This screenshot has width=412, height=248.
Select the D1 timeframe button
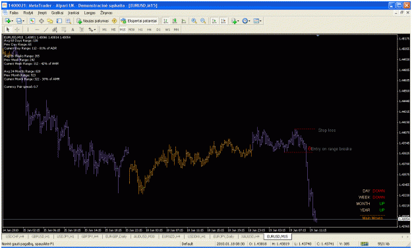pyautogui.click(x=158, y=30)
